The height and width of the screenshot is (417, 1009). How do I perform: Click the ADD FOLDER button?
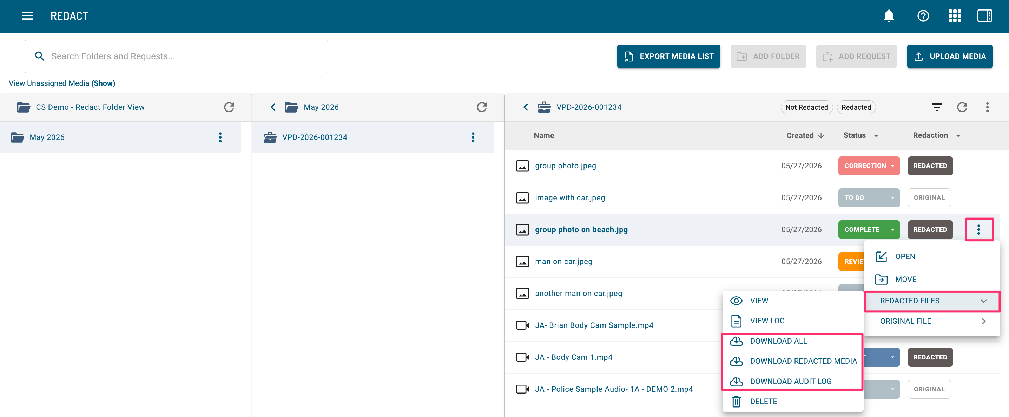click(x=768, y=56)
